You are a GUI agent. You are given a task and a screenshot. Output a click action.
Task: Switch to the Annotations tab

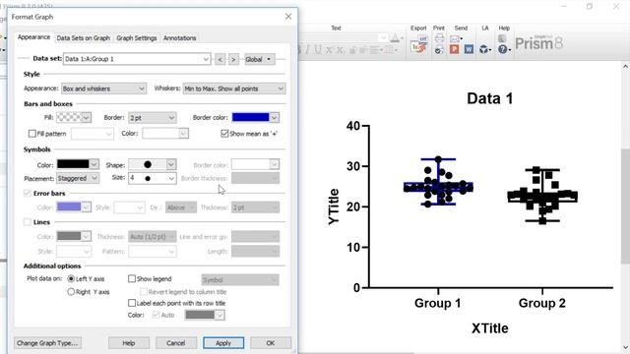point(179,38)
